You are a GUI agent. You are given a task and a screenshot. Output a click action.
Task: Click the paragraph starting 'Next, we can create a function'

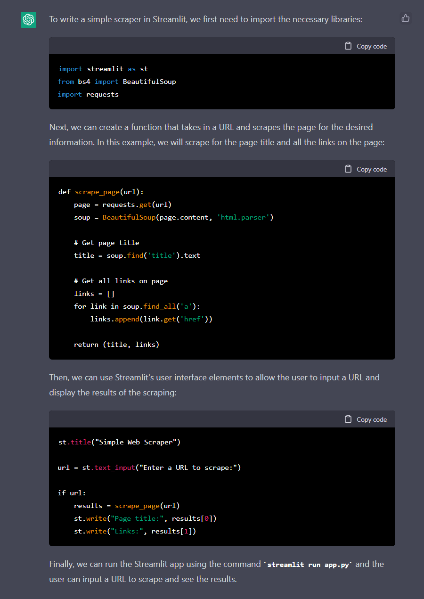pos(217,134)
